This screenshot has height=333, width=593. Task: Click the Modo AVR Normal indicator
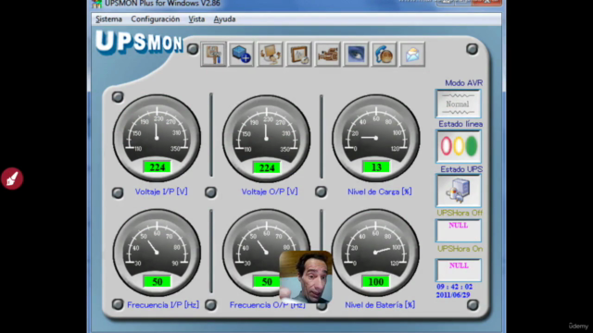click(x=459, y=104)
